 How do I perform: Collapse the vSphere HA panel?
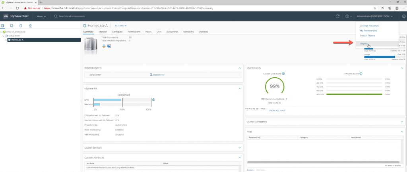pyautogui.click(x=240, y=88)
